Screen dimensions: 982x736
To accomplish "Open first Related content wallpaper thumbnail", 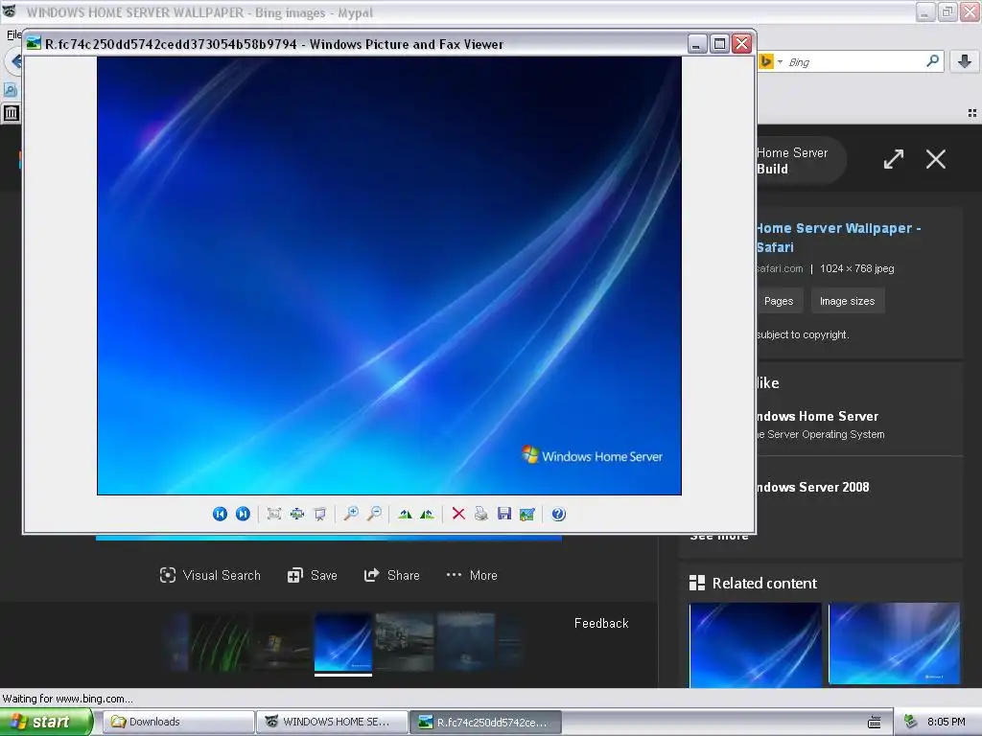I will [x=756, y=645].
